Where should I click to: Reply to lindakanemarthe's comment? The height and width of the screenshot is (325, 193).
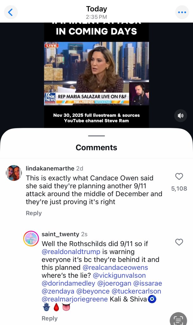34,213
